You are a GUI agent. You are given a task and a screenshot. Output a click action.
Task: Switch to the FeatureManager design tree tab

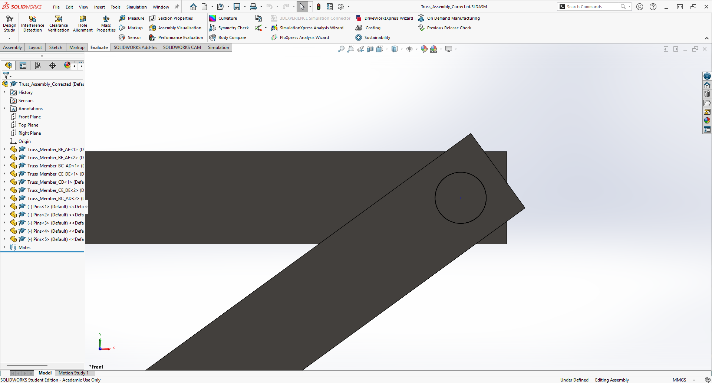pos(8,65)
